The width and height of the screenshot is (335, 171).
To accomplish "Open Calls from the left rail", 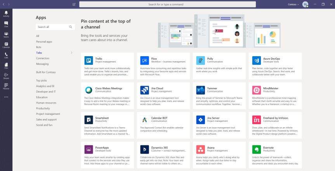I will coord(6,55).
